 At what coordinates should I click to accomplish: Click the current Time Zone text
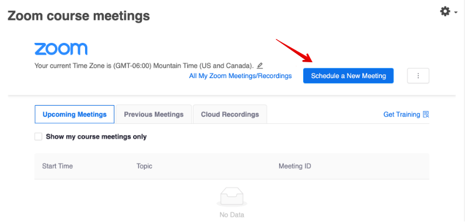(x=144, y=65)
